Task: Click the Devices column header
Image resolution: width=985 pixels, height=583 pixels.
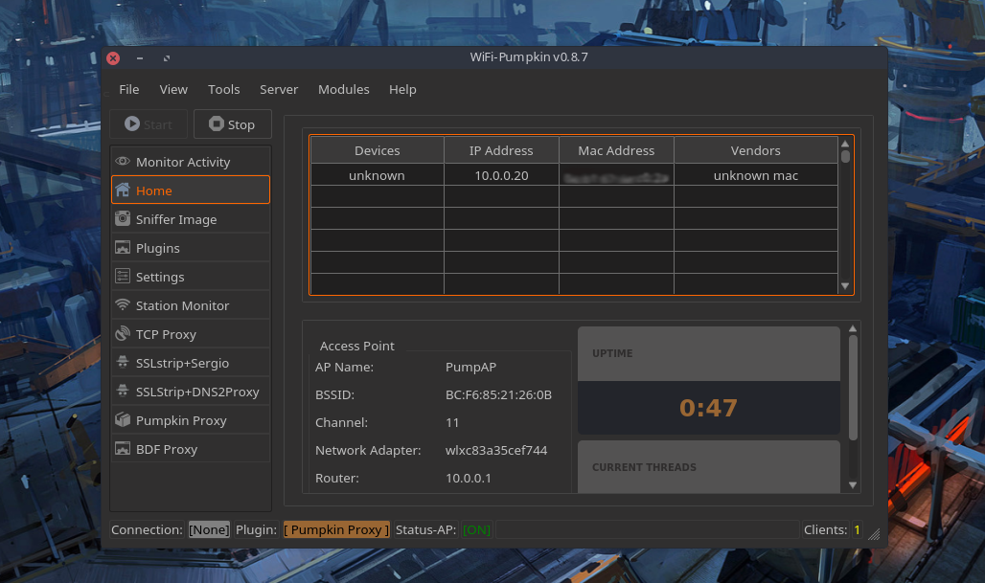Action: tap(377, 150)
